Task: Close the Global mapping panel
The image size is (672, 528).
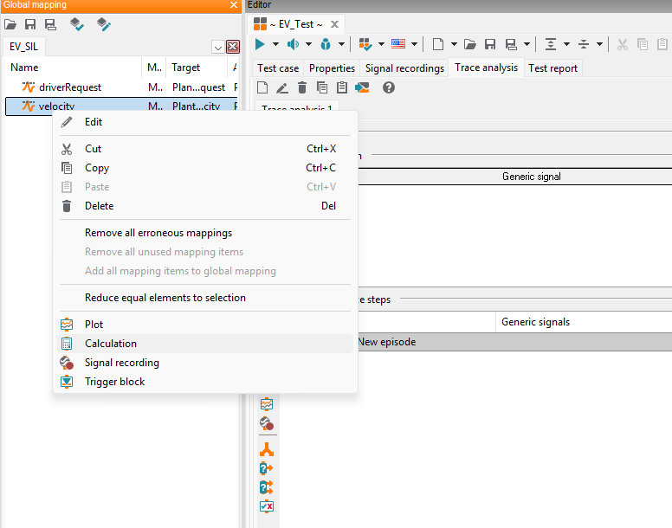Action: click(x=234, y=4)
